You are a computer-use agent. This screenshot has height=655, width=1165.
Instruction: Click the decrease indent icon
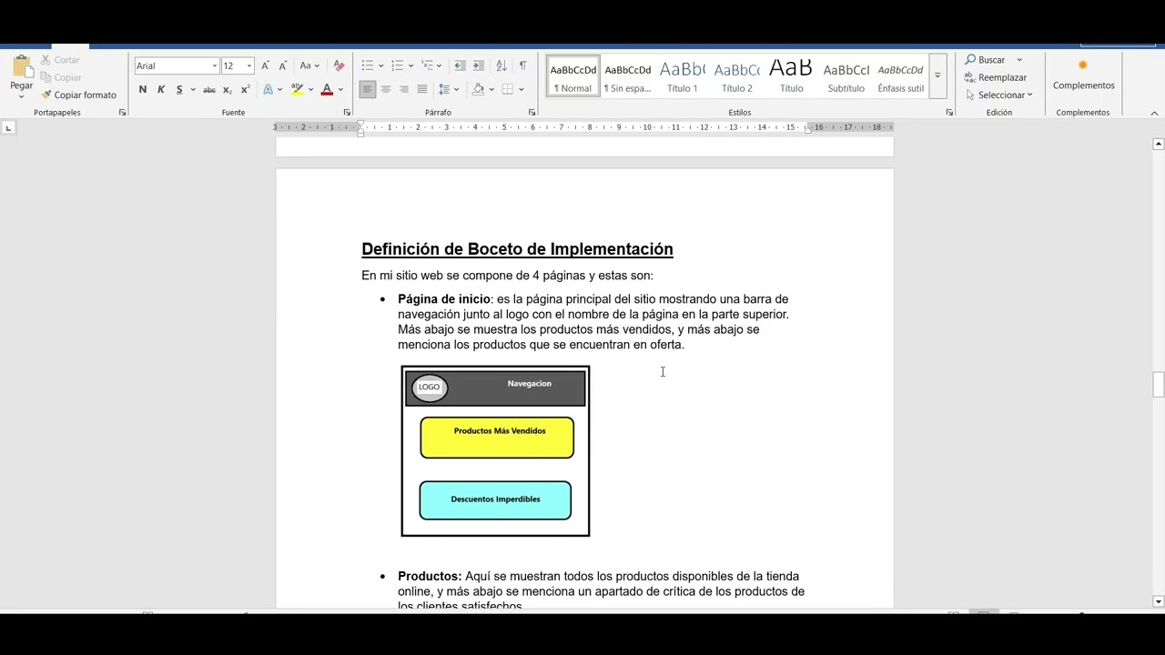coord(460,65)
